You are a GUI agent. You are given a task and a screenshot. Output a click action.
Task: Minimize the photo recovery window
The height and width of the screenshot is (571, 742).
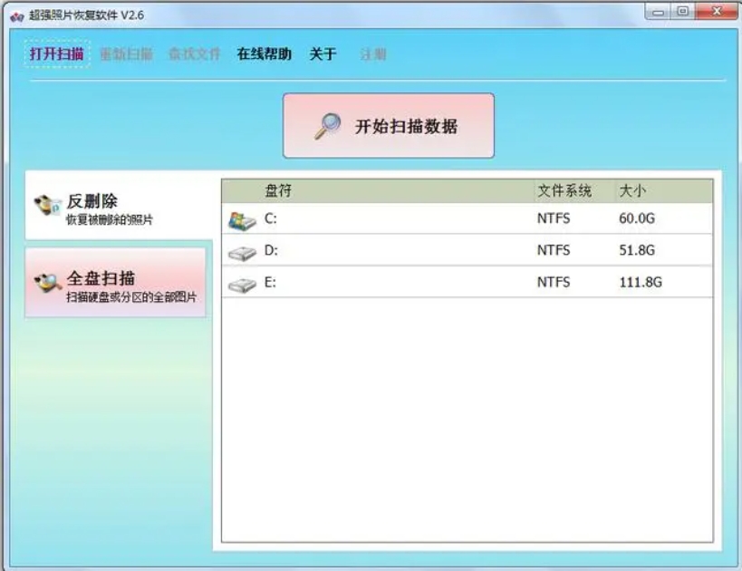tap(658, 12)
